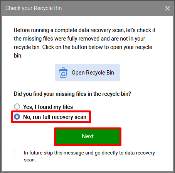
Task: Click the 'Check your Recycle Bin' dialog title
Action: [34, 8]
